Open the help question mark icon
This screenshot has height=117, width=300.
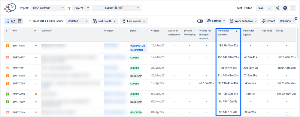click(285, 8)
